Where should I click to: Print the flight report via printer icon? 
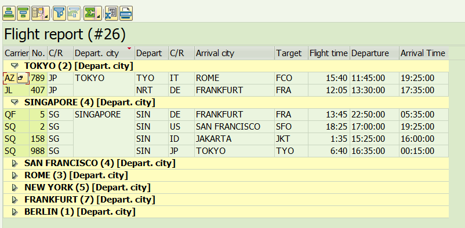126,13
